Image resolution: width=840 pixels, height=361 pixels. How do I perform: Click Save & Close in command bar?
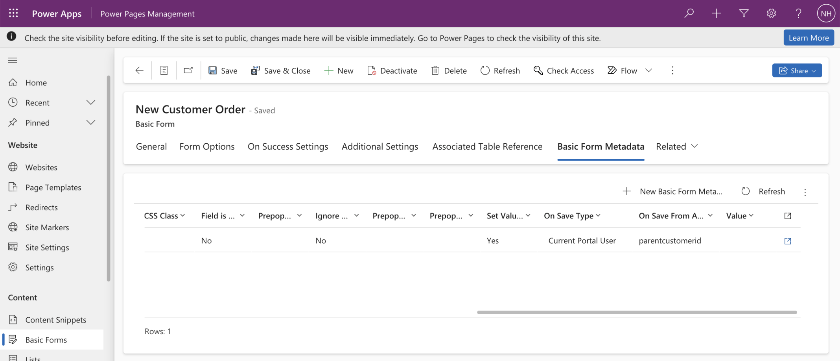coord(281,70)
